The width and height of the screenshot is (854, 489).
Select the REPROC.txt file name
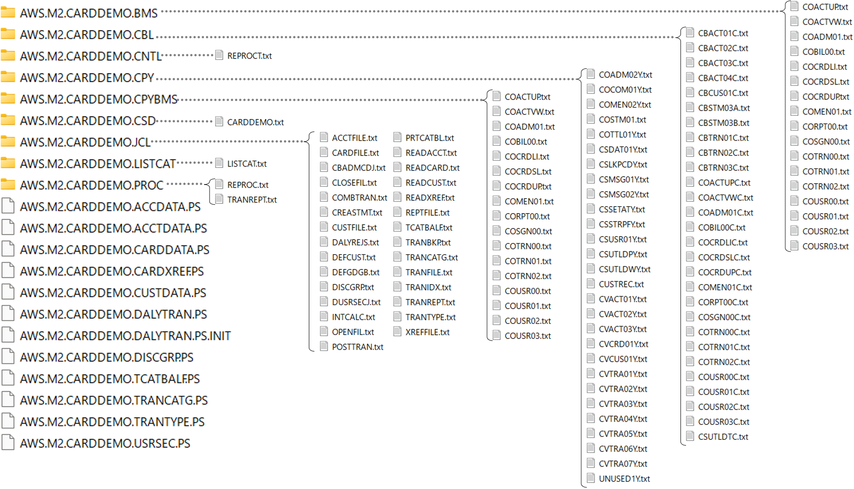point(248,185)
